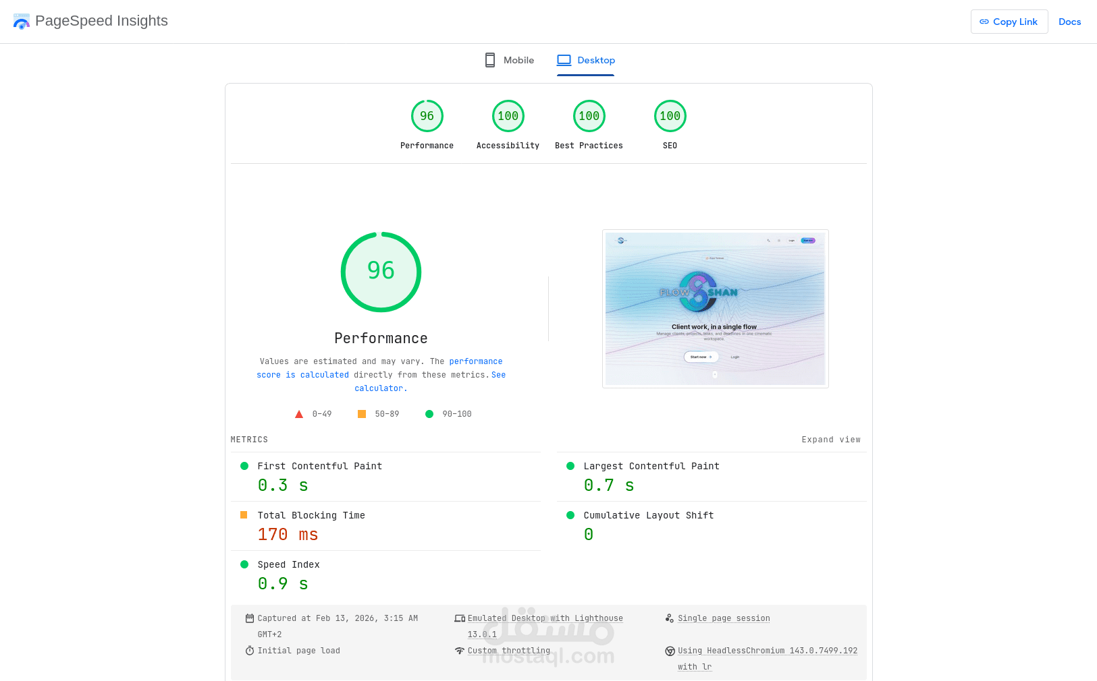1097x681 pixels.
Task: Click the calendar icon beside Captured at
Action: pyautogui.click(x=250, y=618)
